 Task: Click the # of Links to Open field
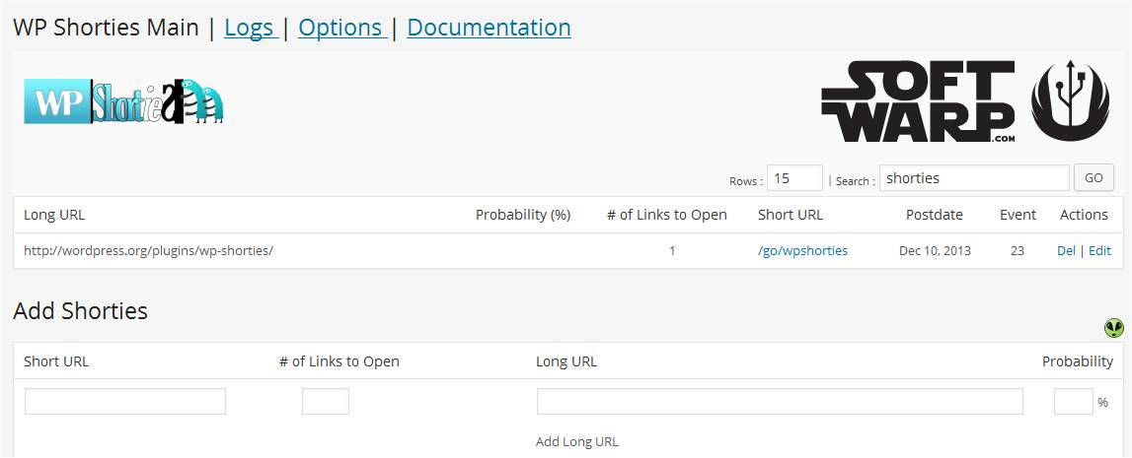click(x=326, y=402)
